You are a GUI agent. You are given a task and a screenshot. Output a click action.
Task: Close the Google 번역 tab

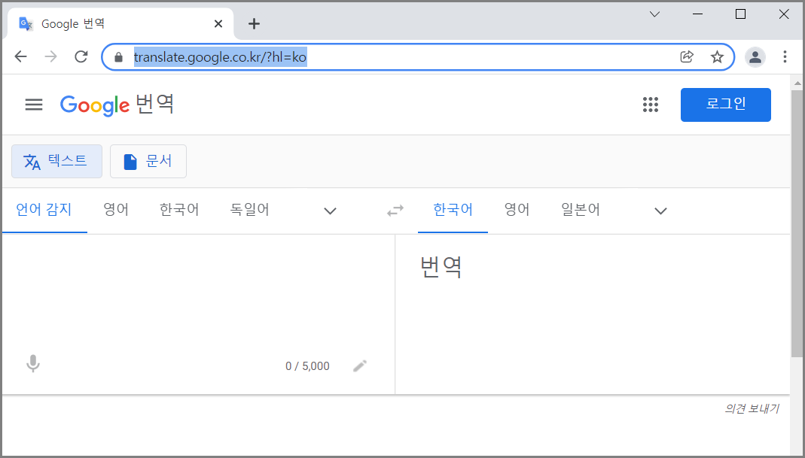point(218,23)
